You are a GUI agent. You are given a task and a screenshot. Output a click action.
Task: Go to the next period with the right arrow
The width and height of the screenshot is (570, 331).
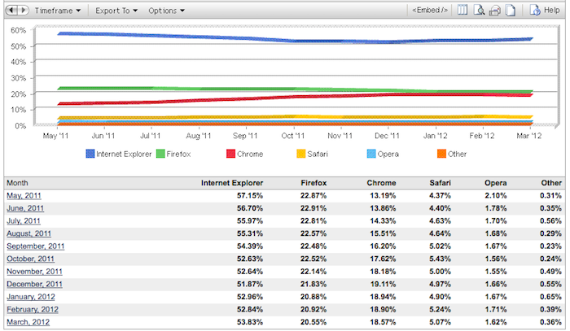click(23, 10)
